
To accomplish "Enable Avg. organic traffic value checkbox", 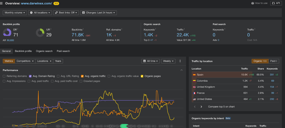I will coord(109,76).
